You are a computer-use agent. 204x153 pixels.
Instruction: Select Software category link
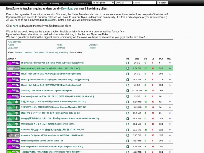pos(61,48)
